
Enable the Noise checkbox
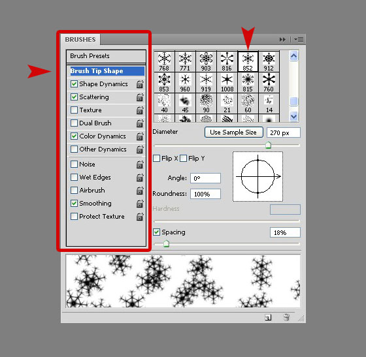74,164
